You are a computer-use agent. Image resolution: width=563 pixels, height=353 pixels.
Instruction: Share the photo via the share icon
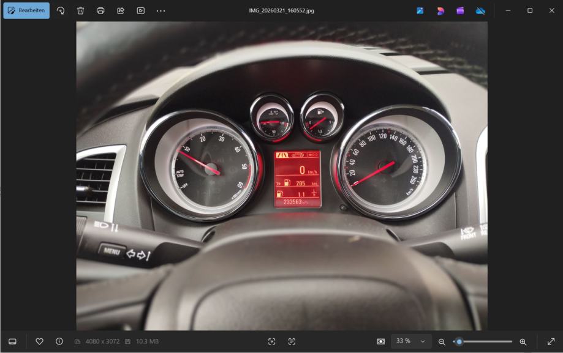(121, 10)
